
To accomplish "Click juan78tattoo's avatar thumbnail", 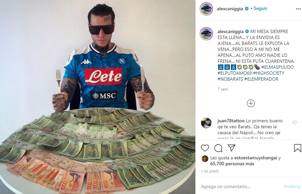I will click(206, 123).
